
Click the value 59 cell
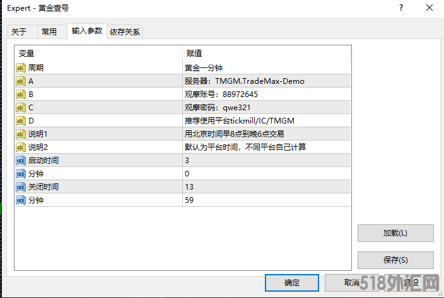coord(266,200)
